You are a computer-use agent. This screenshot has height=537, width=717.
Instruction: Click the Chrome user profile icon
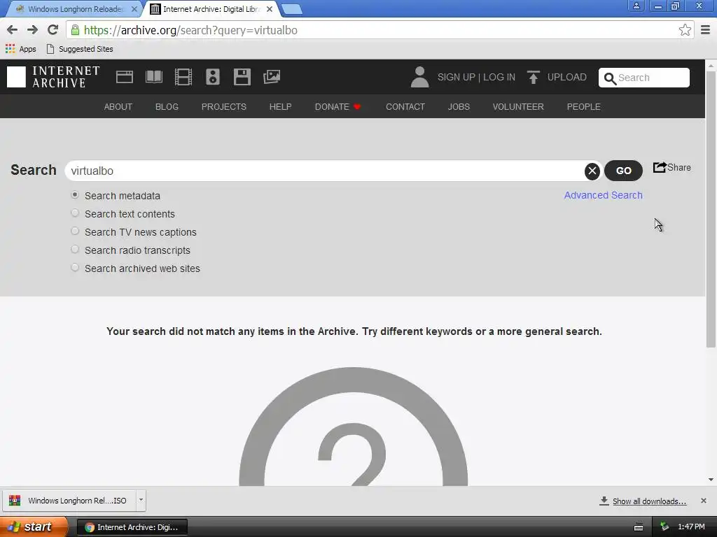[x=636, y=6]
